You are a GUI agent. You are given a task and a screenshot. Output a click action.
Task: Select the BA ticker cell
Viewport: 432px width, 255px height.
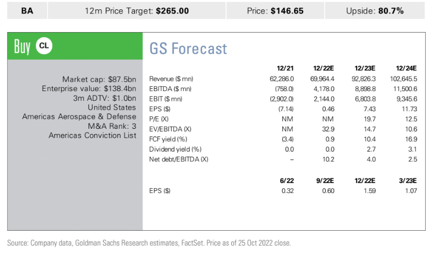click(27, 10)
